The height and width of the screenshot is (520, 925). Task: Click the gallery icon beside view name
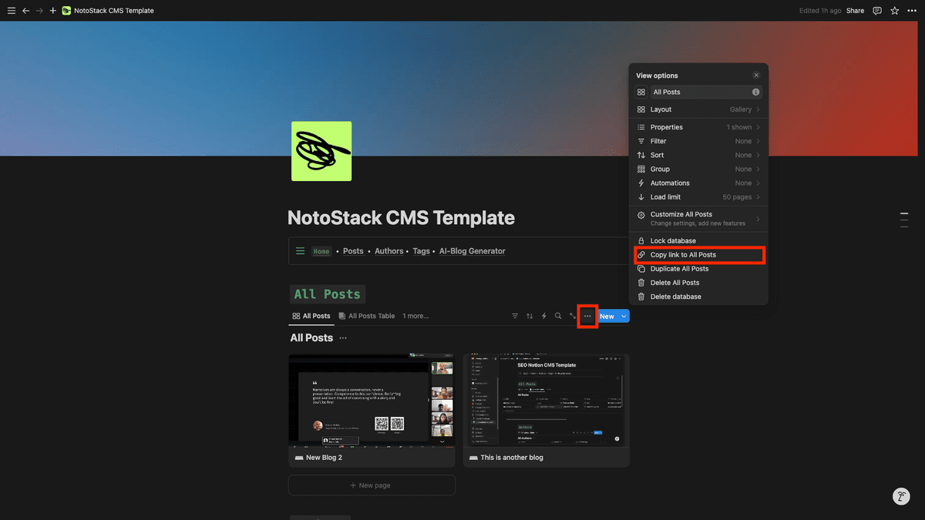pyautogui.click(x=641, y=92)
